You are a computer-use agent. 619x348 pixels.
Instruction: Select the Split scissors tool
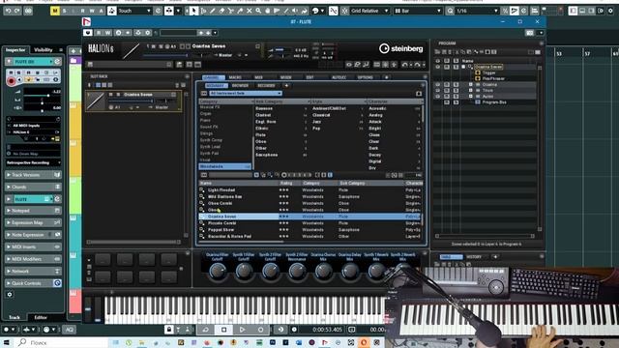tap(231, 11)
